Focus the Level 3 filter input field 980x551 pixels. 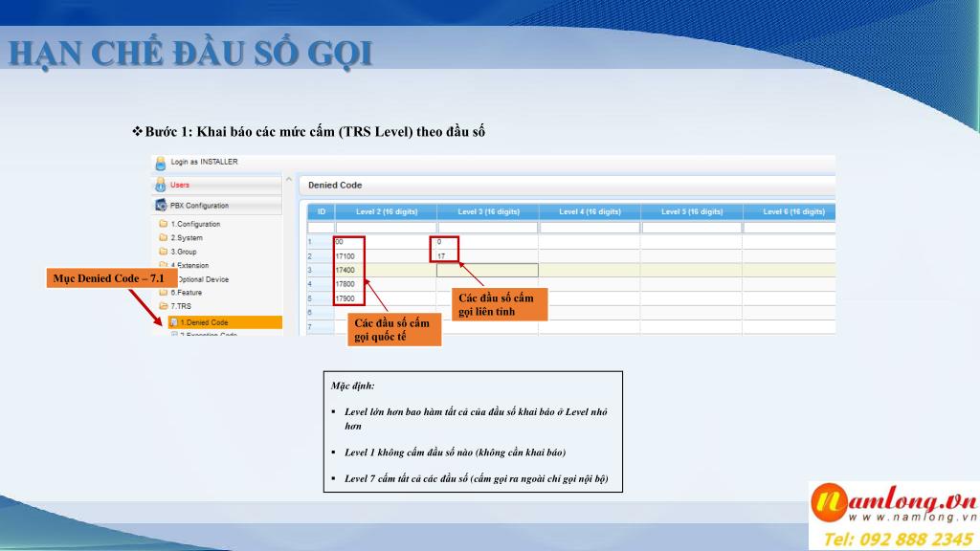point(488,228)
